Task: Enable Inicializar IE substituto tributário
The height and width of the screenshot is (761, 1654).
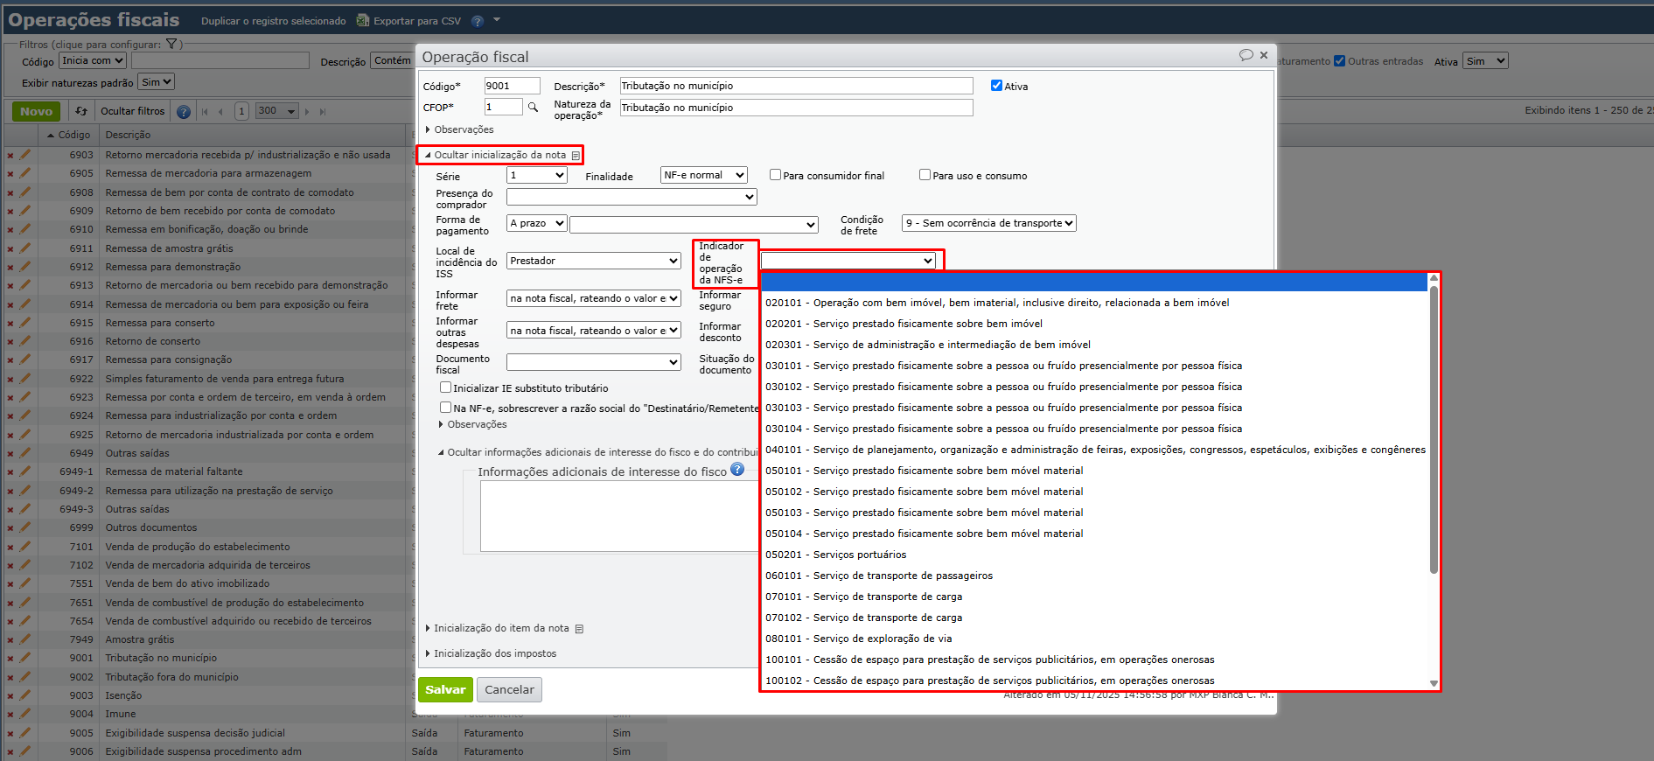Action: point(445,387)
